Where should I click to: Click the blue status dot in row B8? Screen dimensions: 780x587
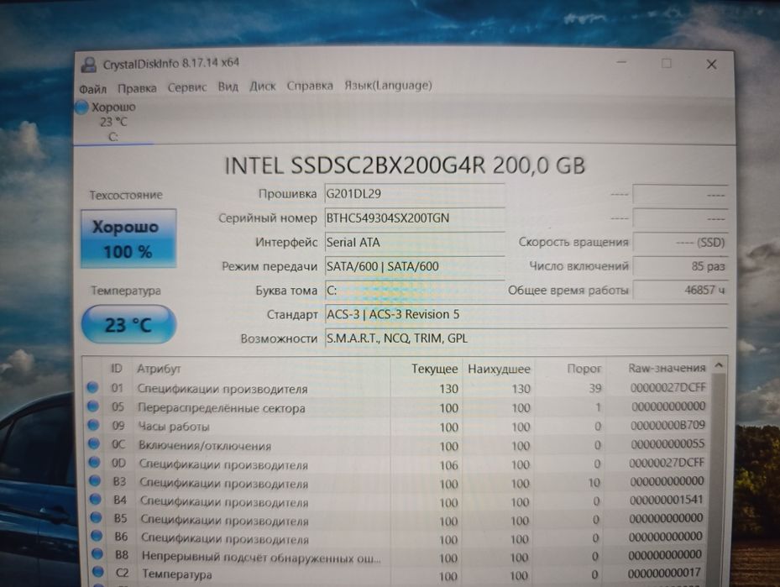pyautogui.click(x=97, y=553)
